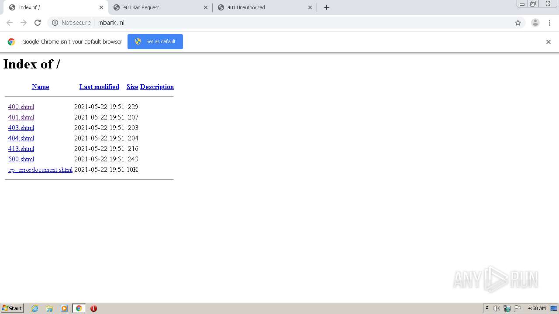
Task: Close the 400 Bad Request tab
Action: click(206, 7)
